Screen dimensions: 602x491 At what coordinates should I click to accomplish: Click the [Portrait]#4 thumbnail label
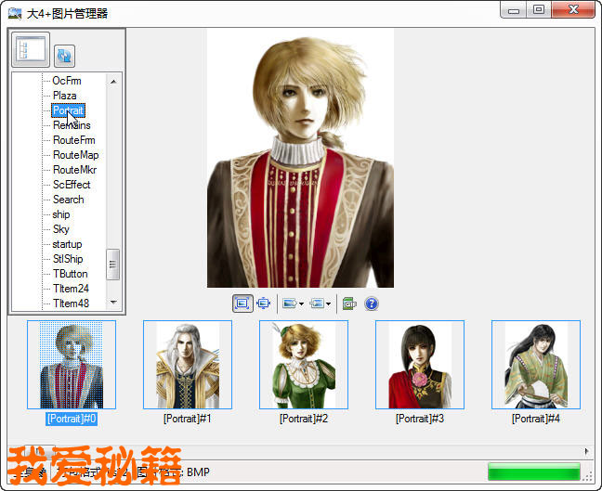(x=536, y=419)
